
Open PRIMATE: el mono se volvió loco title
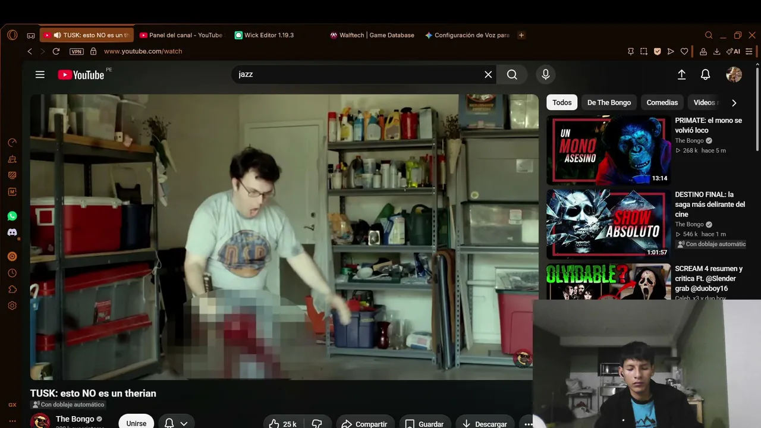pos(709,125)
